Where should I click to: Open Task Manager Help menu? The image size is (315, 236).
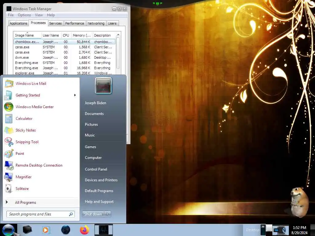[51, 15]
